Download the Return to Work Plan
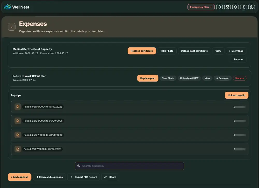The image size is (259, 188). point(223,78)
